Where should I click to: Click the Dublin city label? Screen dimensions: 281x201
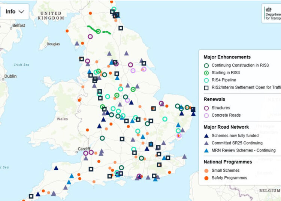(10, 76)
